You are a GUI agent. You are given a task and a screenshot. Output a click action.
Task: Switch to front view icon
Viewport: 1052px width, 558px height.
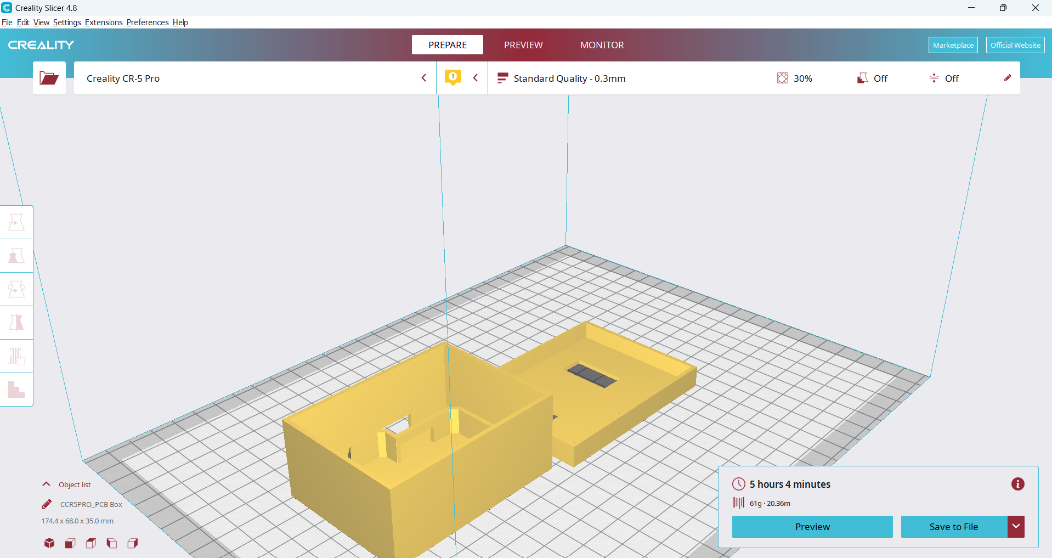click(x=70, y=543)
